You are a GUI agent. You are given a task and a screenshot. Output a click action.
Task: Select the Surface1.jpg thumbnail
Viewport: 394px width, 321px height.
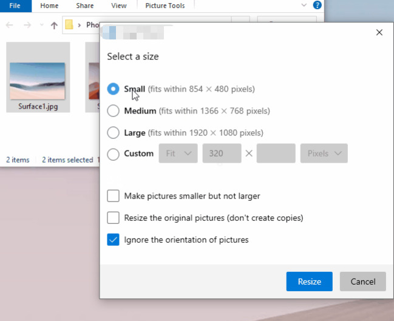point(38,77)
